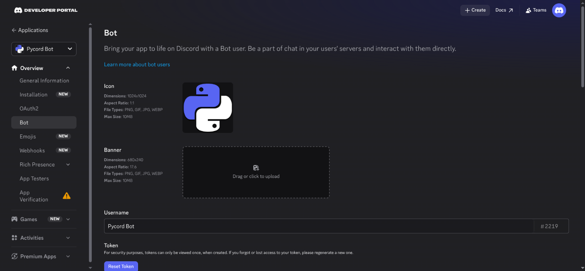Click the Docs external link arrow
The width and height of the screenshot is (585, 271).
[511, 10]
